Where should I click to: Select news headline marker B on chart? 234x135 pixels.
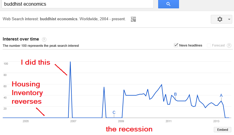click(x=175, y=94)
